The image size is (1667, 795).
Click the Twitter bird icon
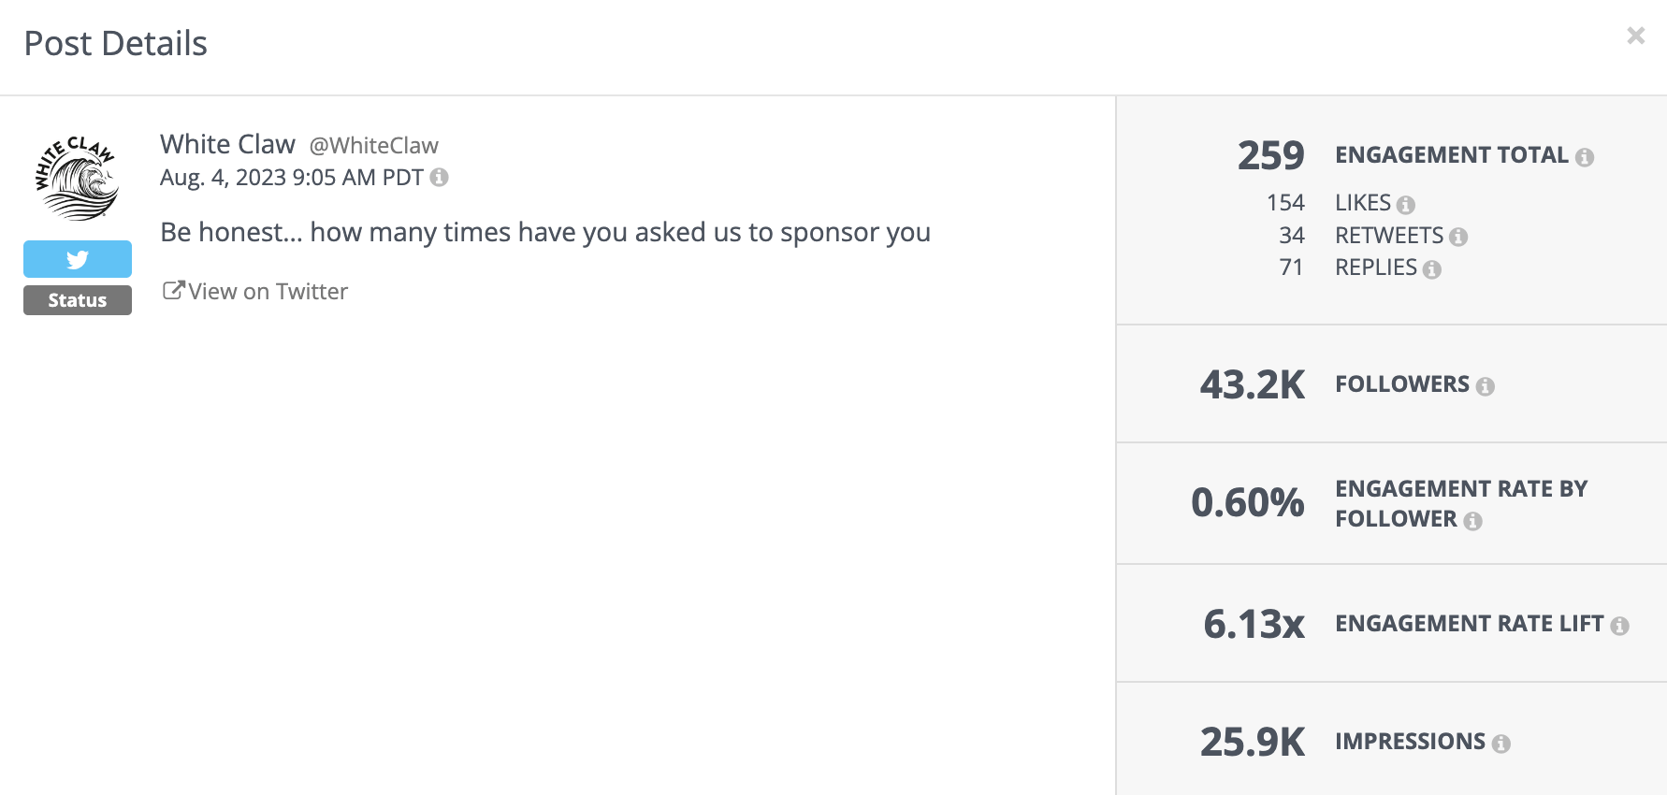[77, 259]
